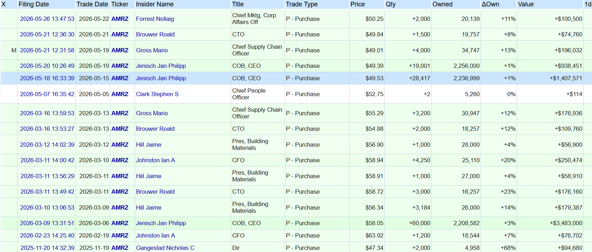Sort by the Price column header
The image size is (592, 252).
point(358,4)
